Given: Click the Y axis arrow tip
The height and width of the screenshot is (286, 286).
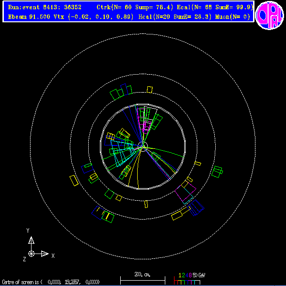Looking at the screenshot, I should (x=31, y=240).
